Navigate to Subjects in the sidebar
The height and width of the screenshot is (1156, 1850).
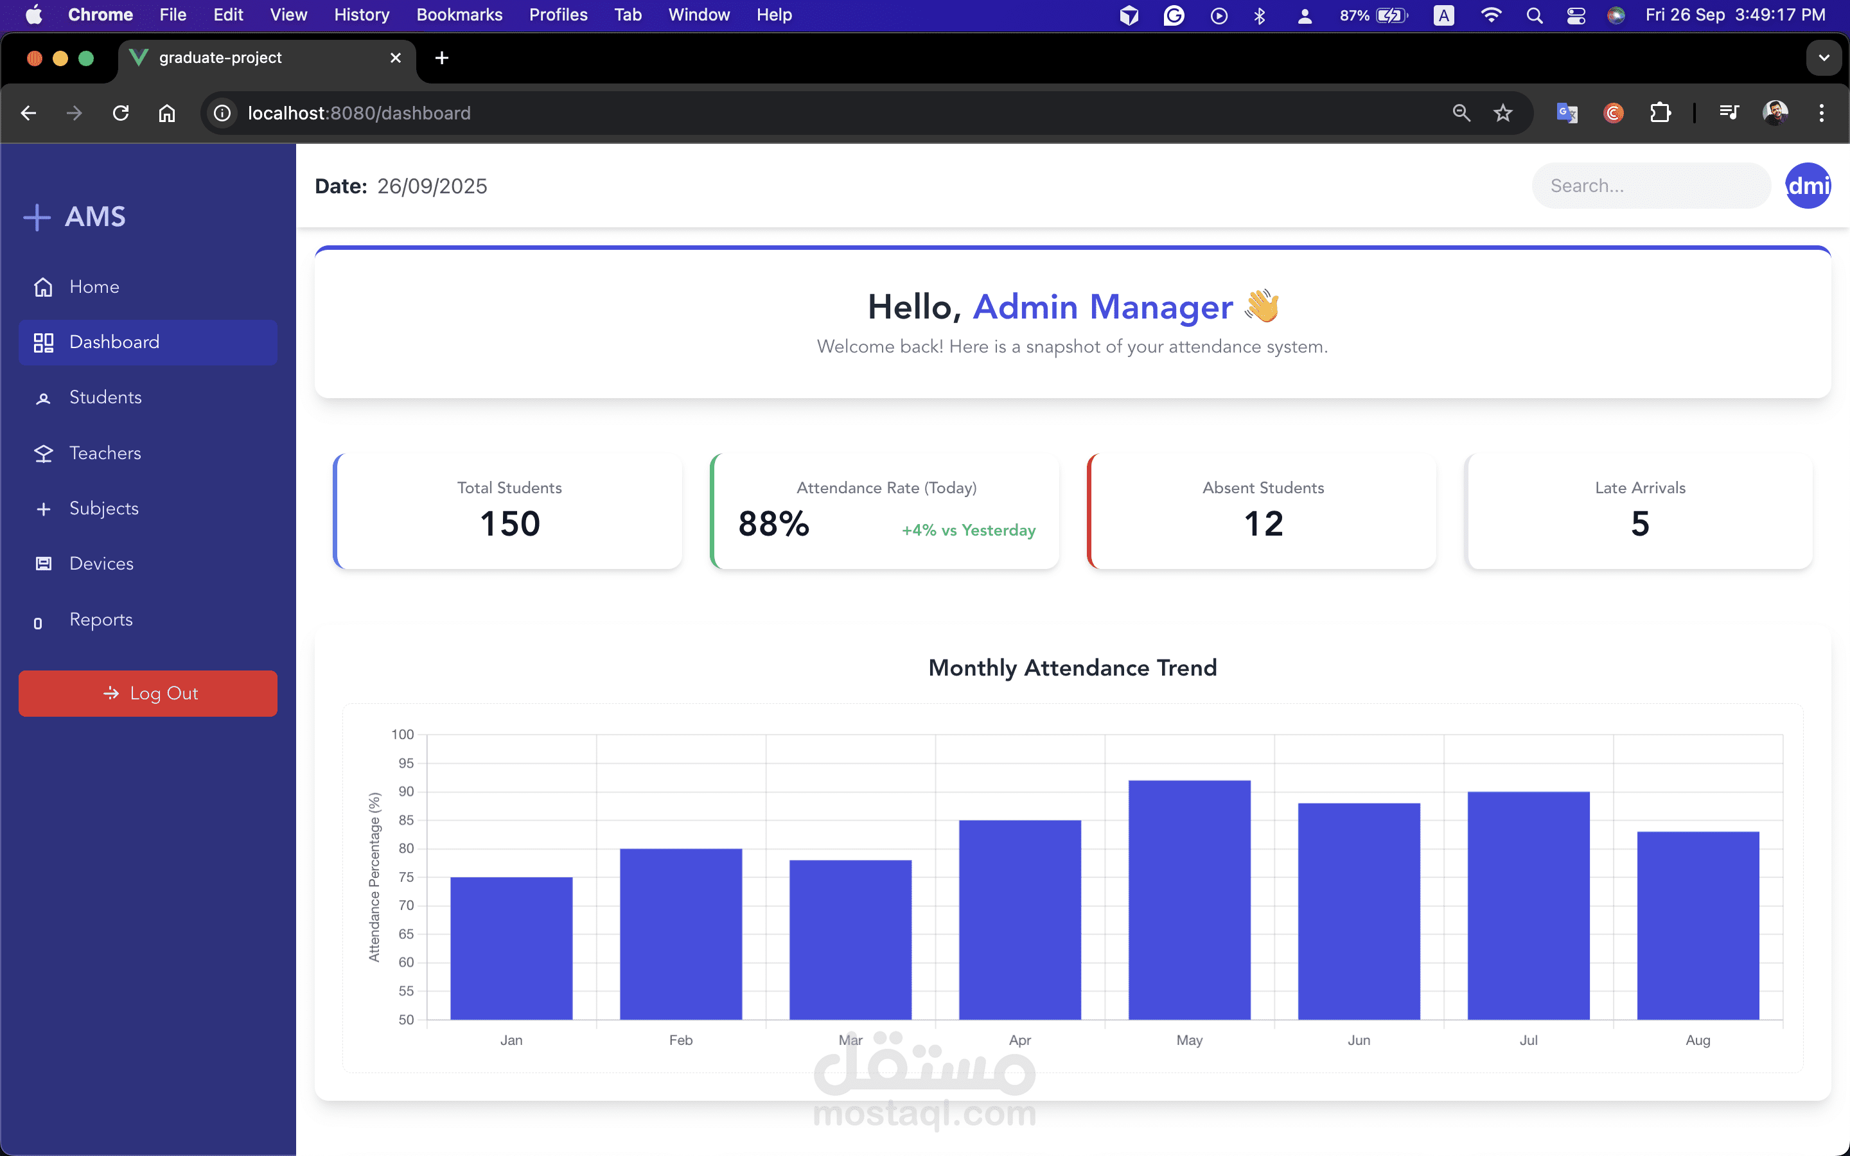pyautogui.click(x=148, y=509)
